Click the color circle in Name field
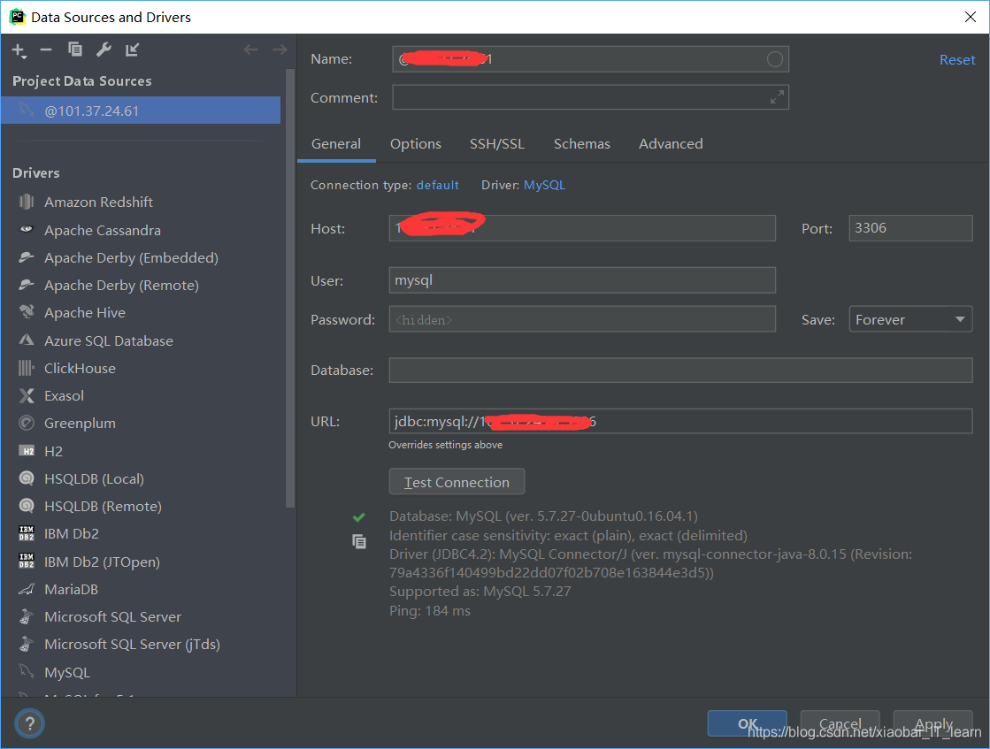 click(x=775, y=59)
